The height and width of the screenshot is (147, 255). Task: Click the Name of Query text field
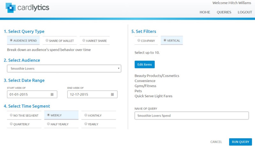[x=192, y=116]
